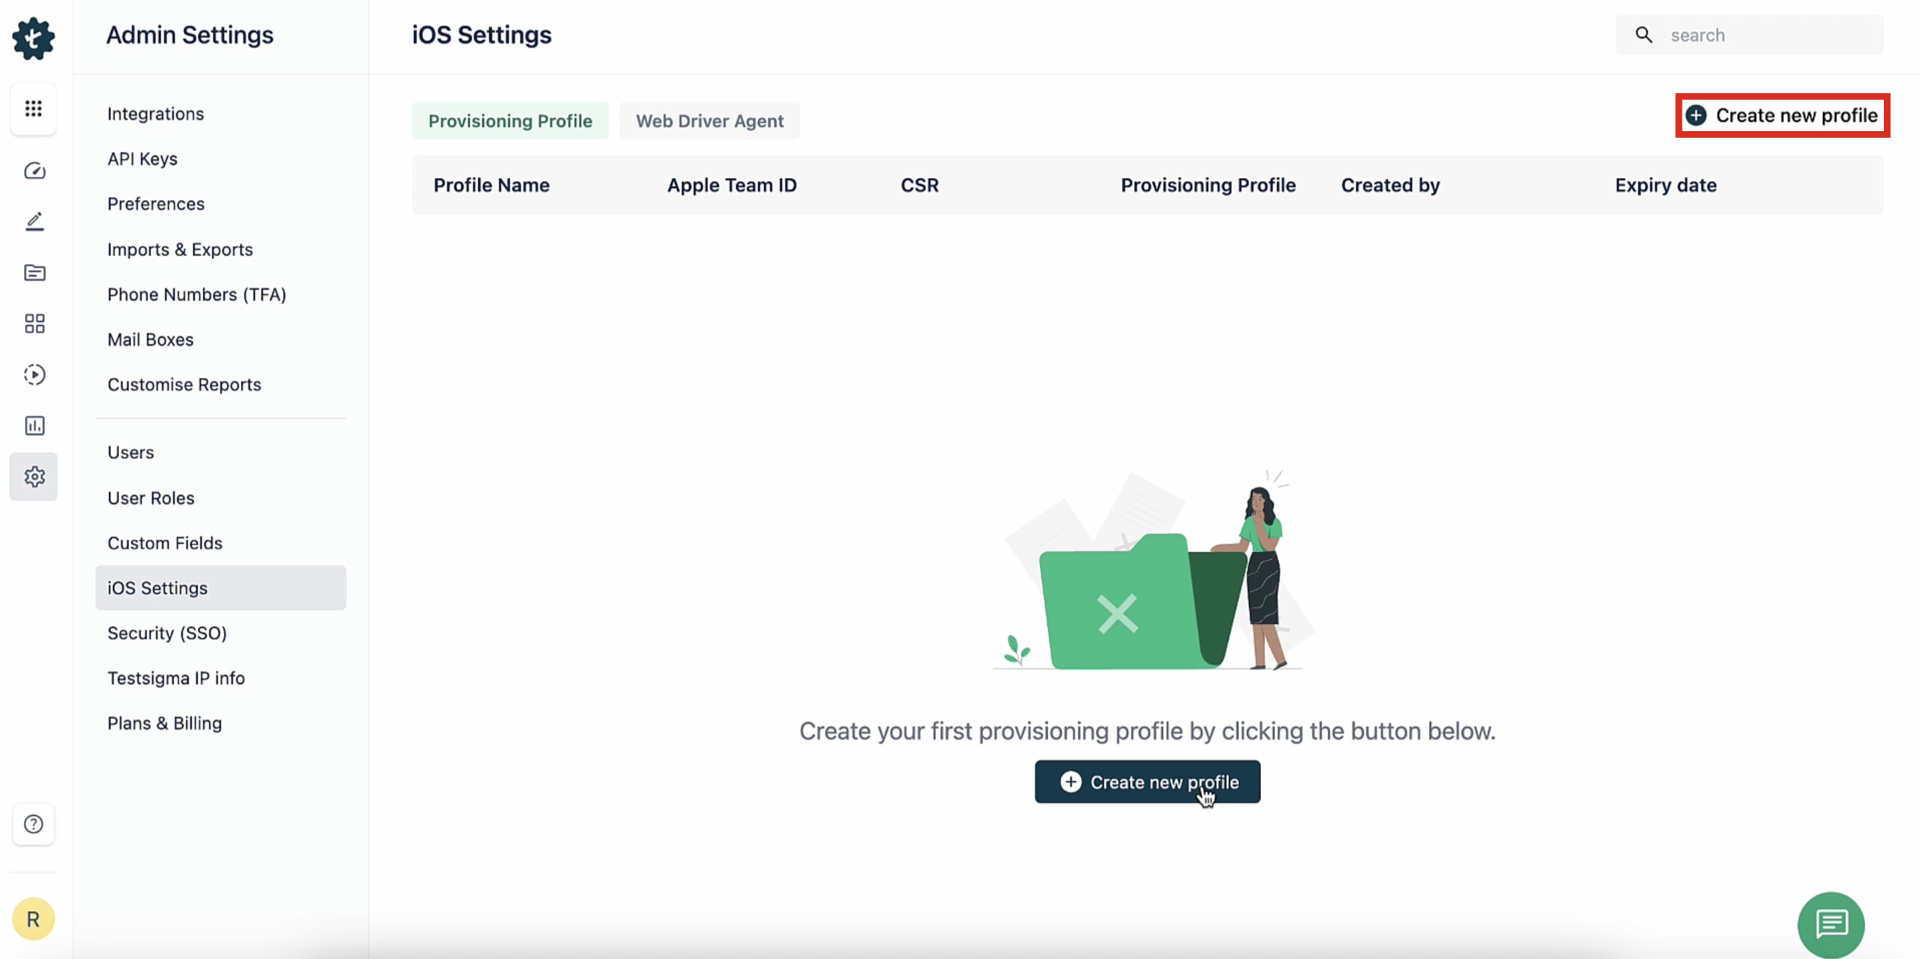The image size is (1920, 959).
Task: Open the green chat support bubble
Action: [x=1830, y=924]
